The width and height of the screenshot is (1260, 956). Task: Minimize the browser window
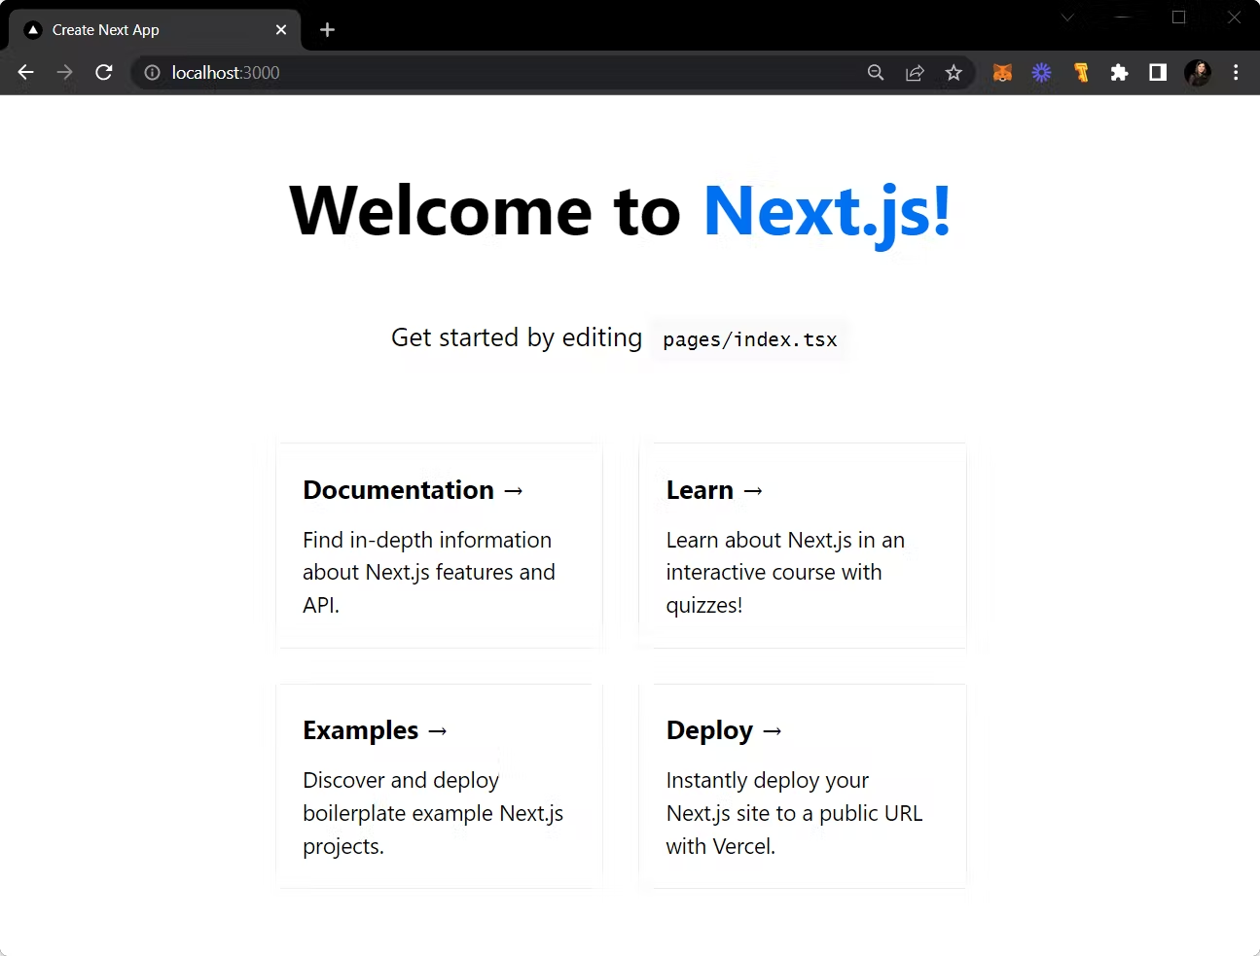1123,17
